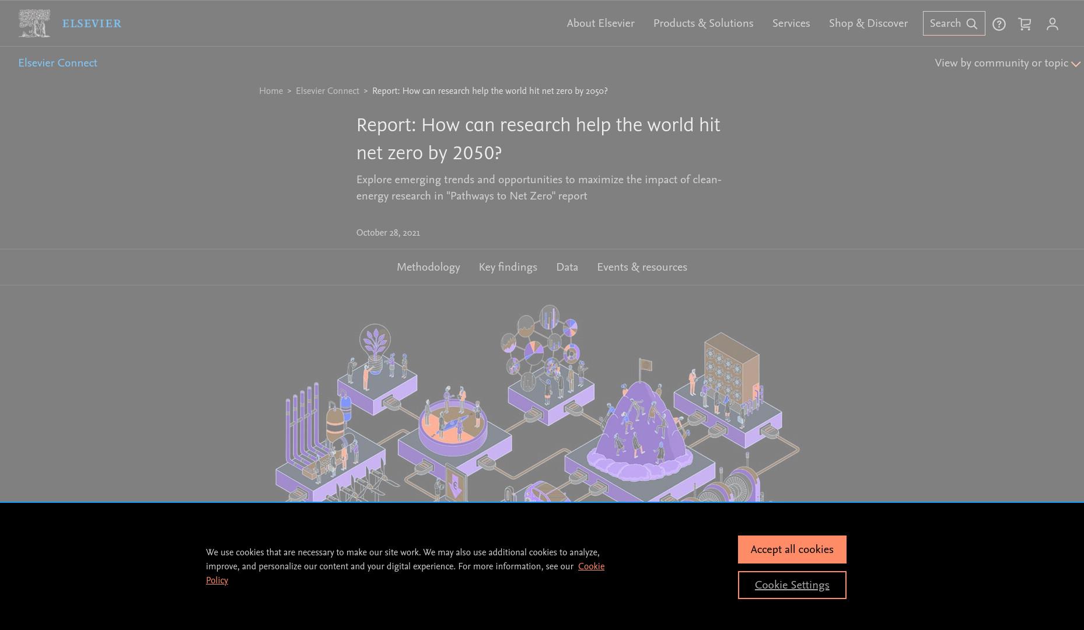Image resolution: width=1084 pixels, height=630 pixels.
Task: Click the report headline title text
Action: coord(538,139)
